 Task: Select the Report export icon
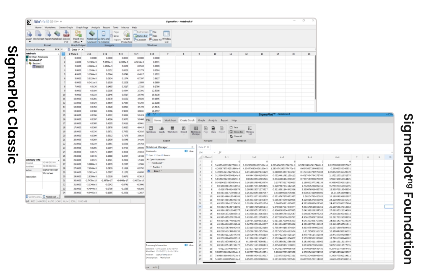point(48,34)
